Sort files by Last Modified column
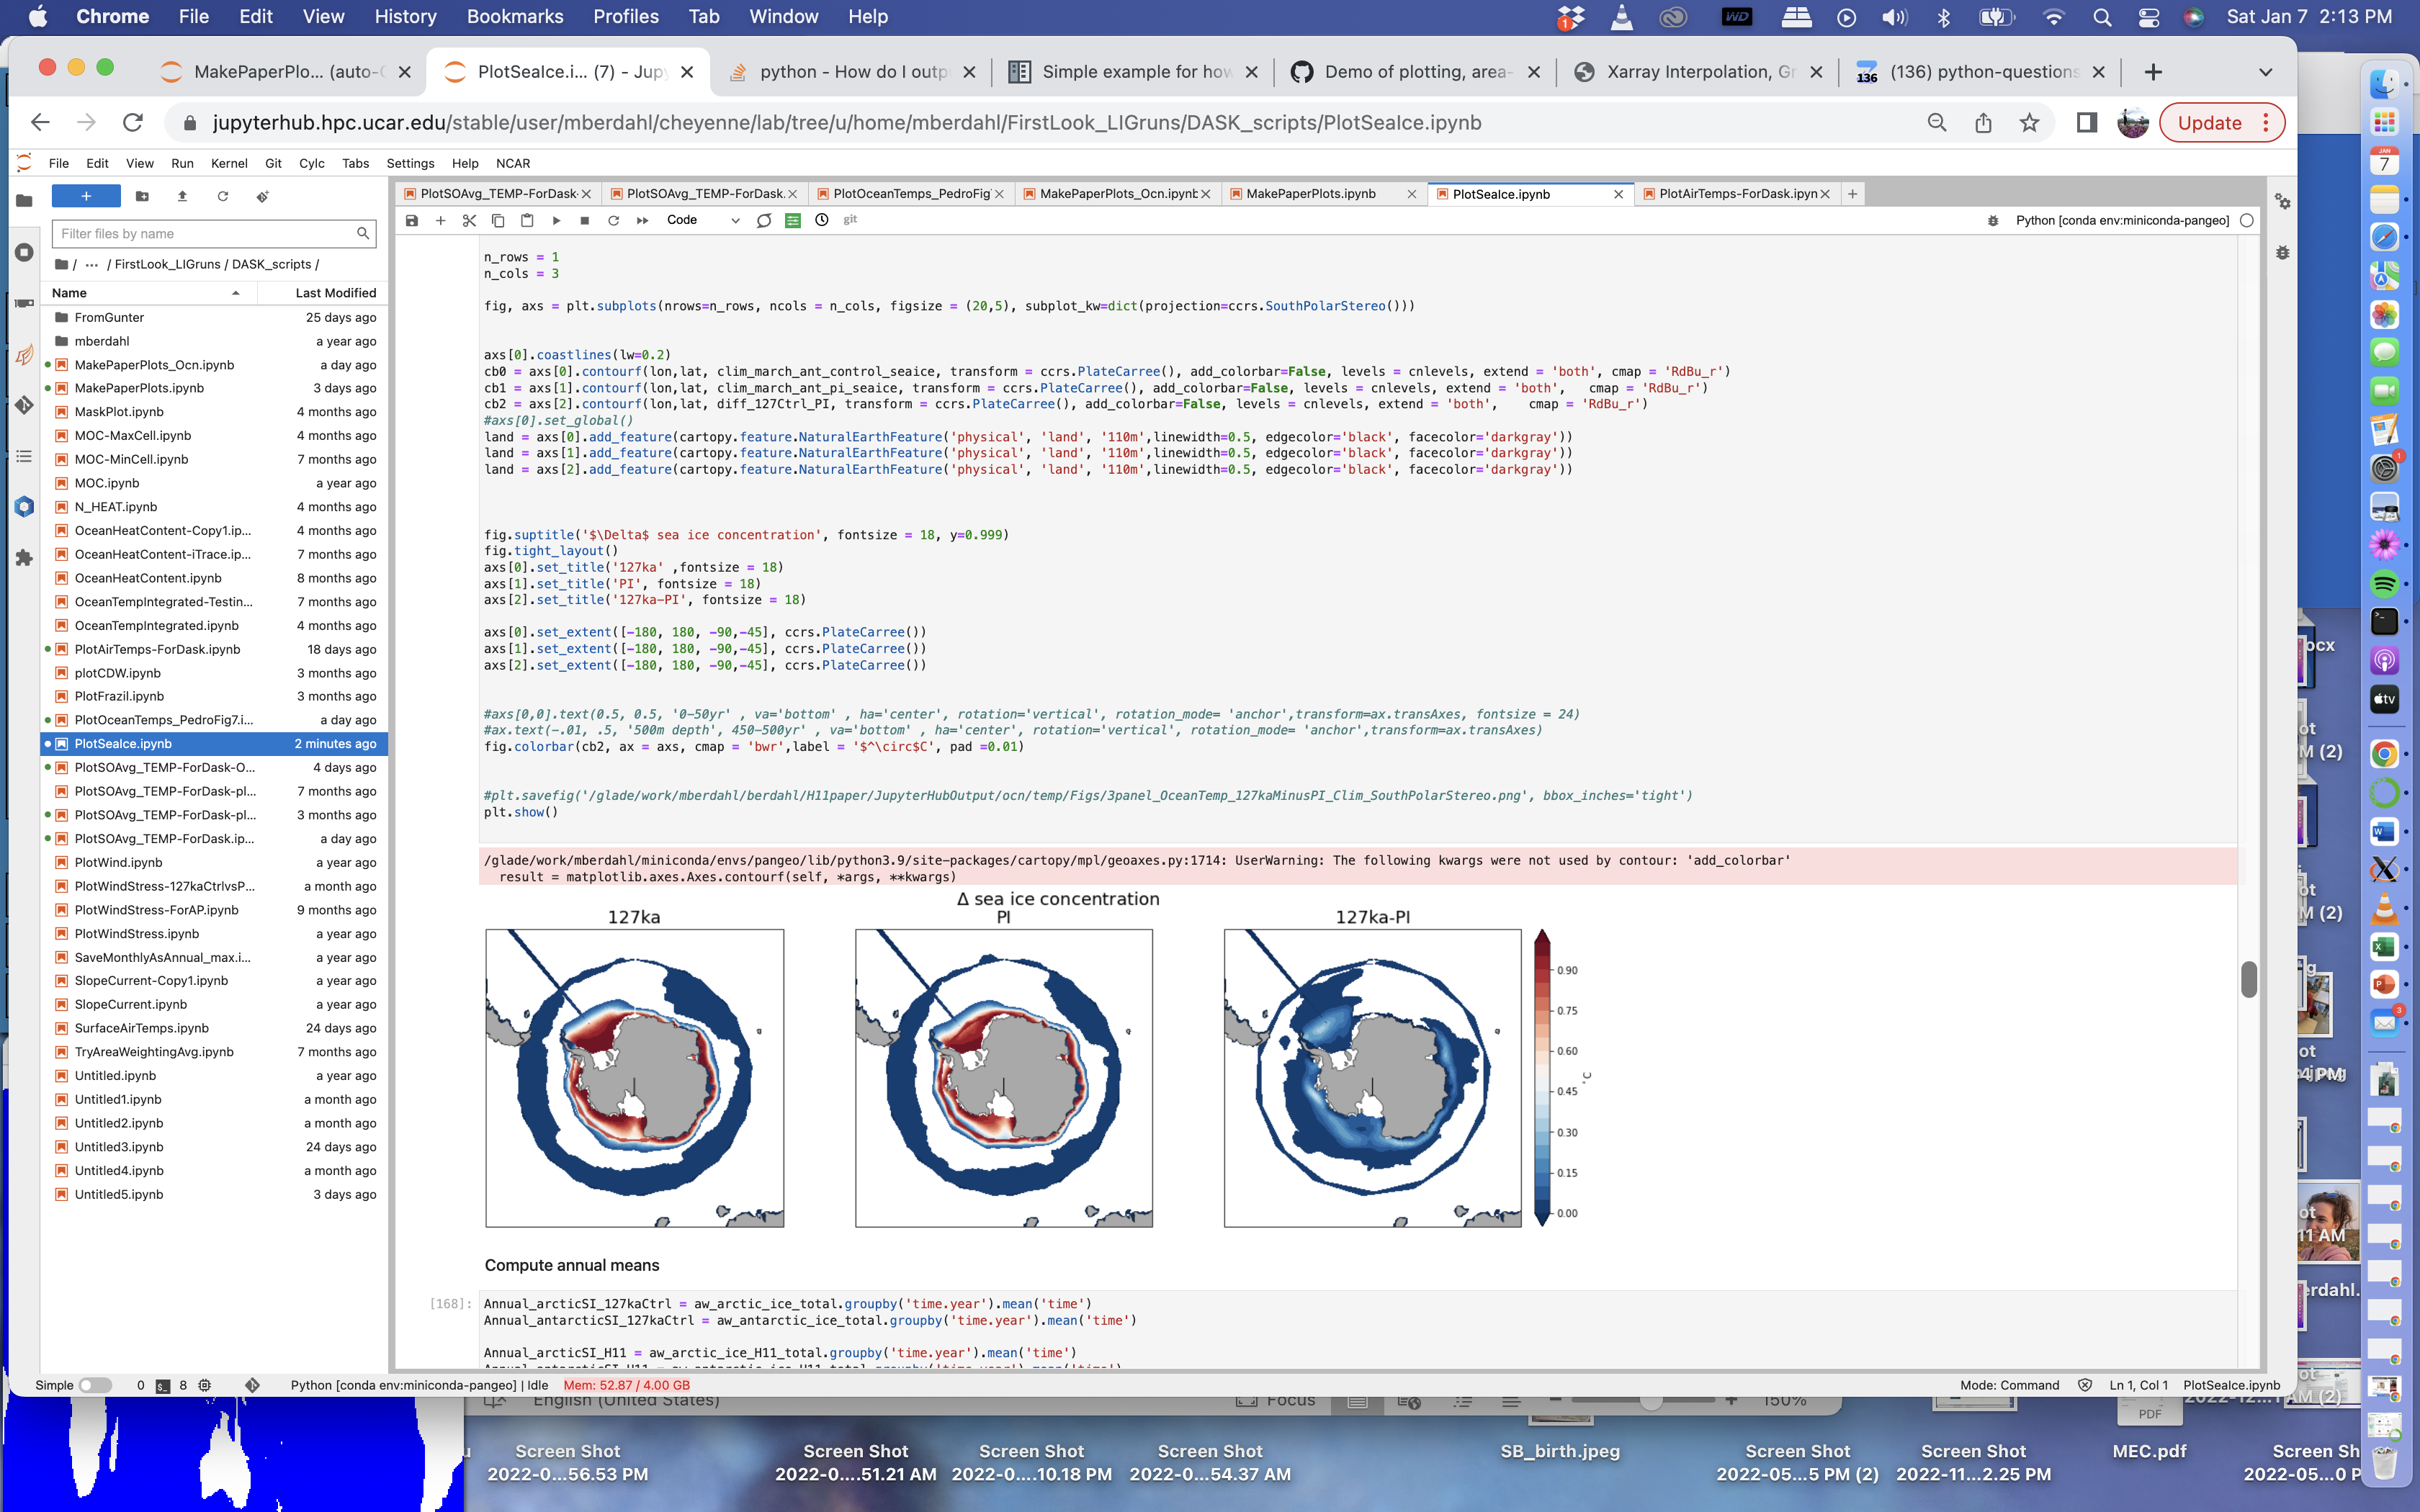The image size is (2420, 1512). pyautogui.click(x=322, y=292)
